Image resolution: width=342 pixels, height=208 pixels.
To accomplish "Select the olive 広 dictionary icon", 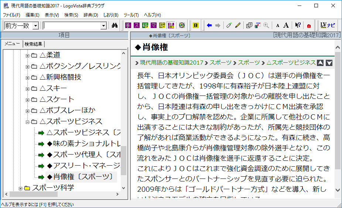I will [162, 25].
